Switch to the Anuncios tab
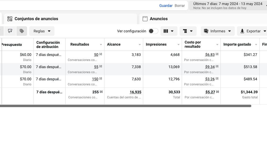Viewport: 267px width, 149px height. 159,19
